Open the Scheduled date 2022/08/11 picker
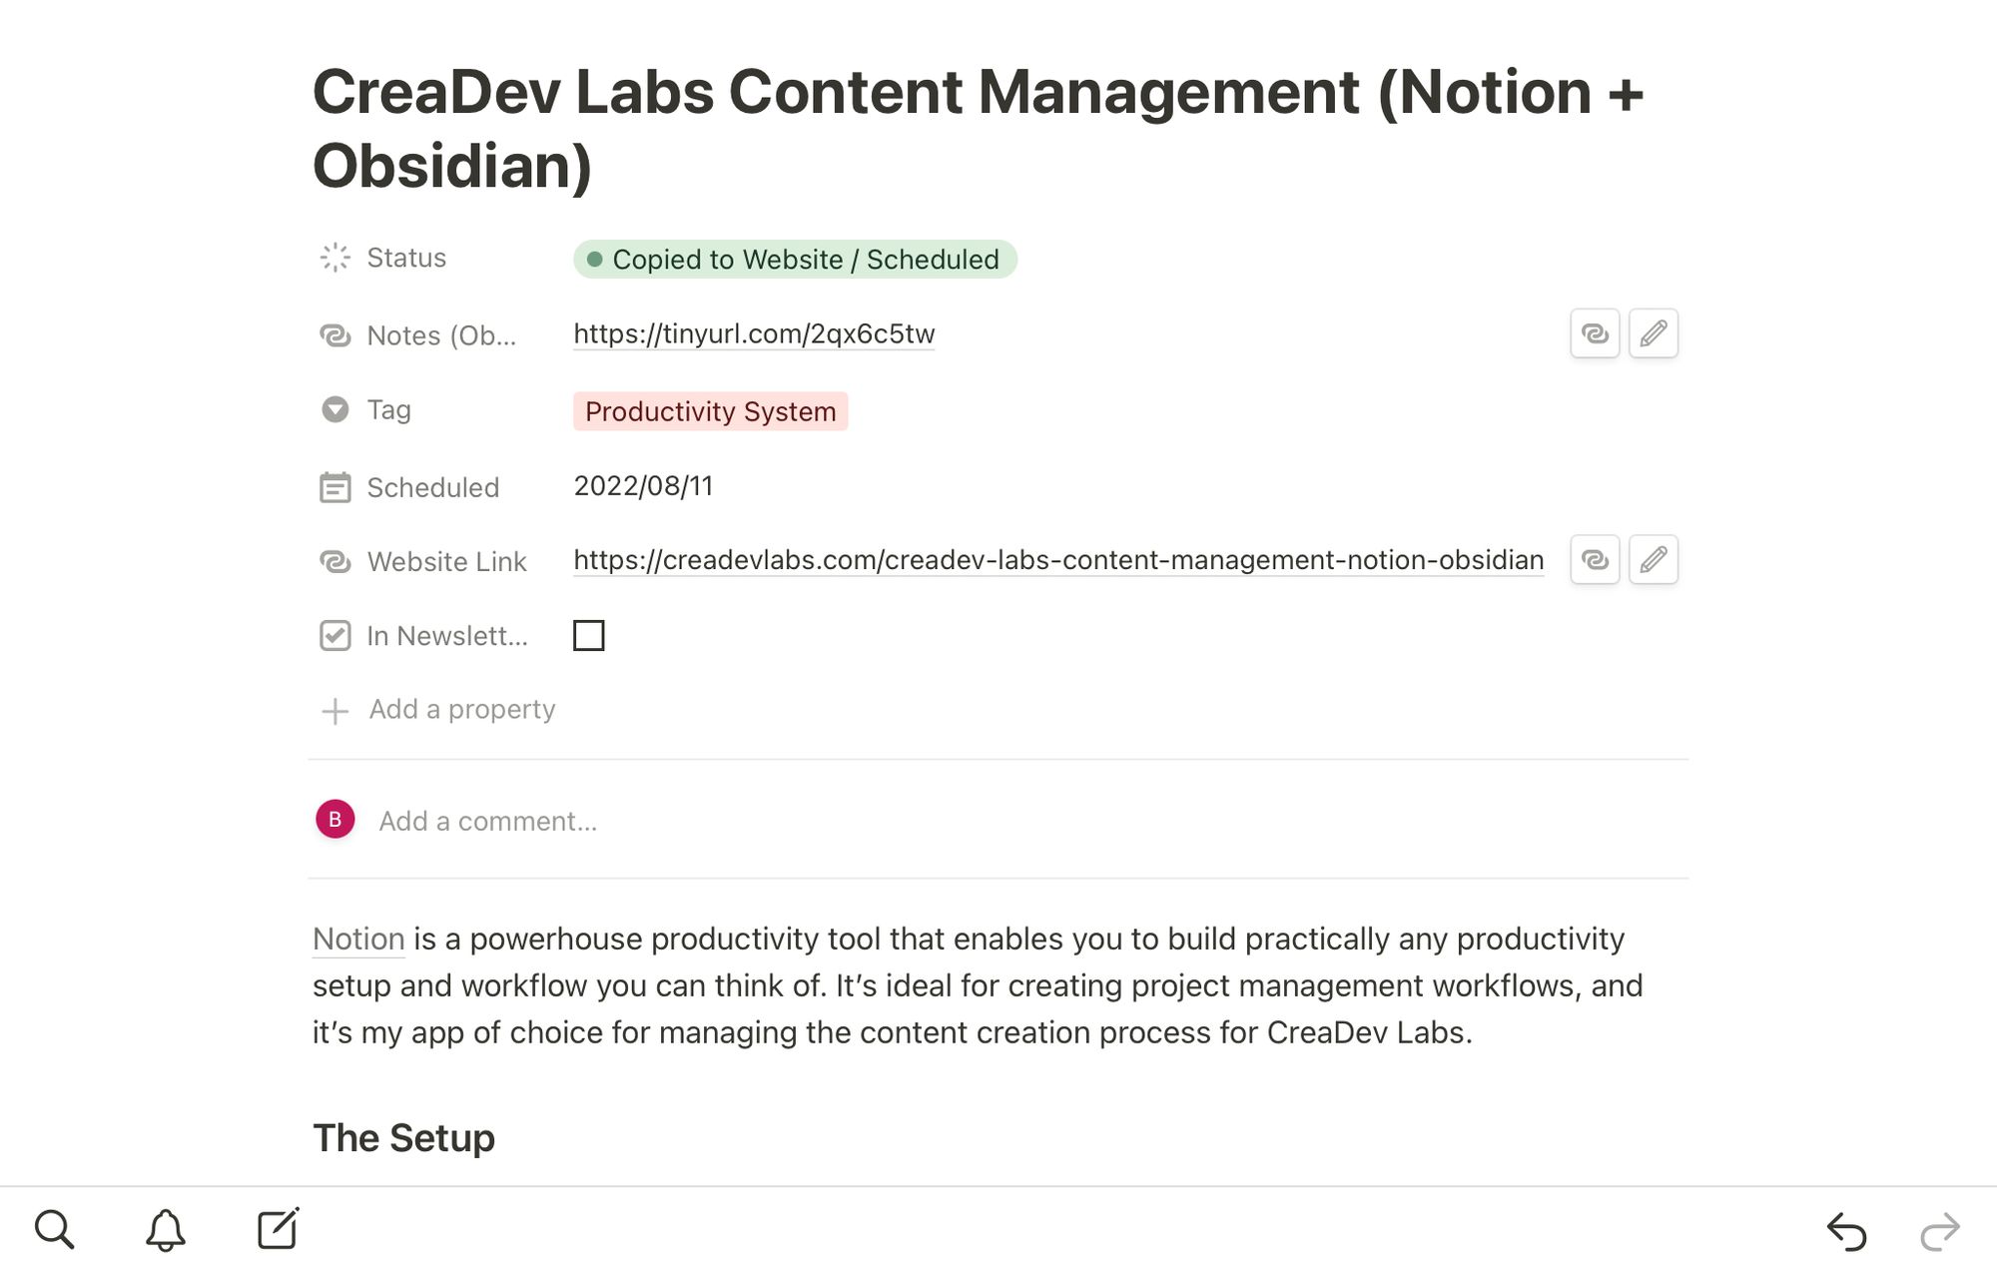Viewport: 1997px width, 1271px height. tap(643, 486)
